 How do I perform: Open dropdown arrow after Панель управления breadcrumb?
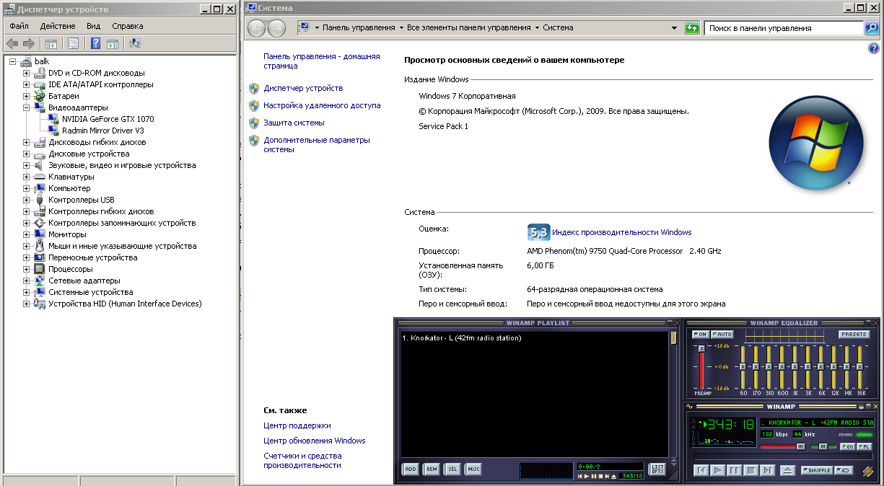pyautogui.click(x=401, y=27)
